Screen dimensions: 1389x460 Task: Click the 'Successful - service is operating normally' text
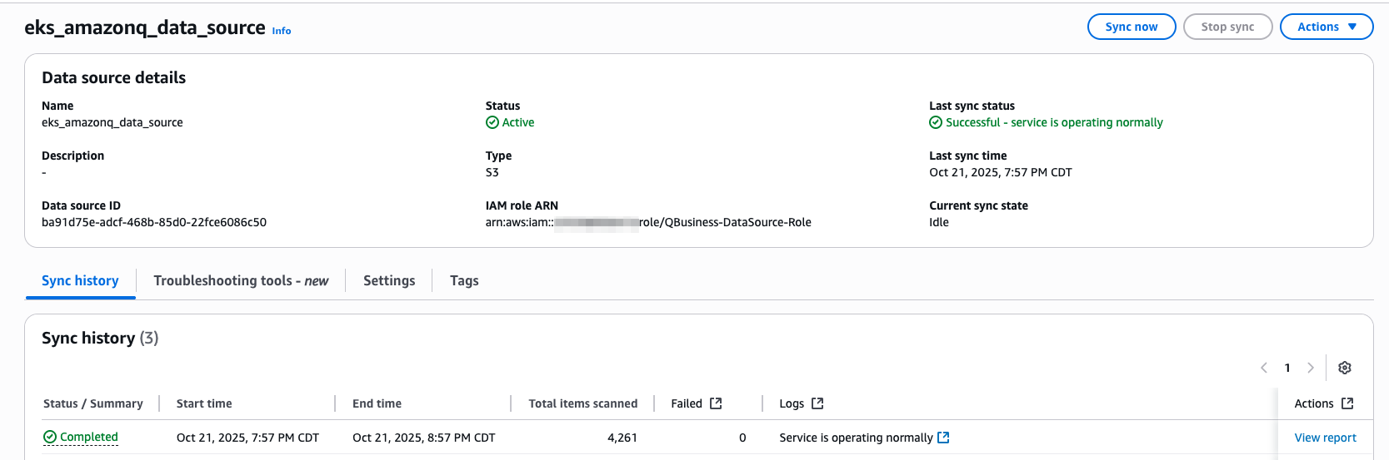coord(1054,122)
